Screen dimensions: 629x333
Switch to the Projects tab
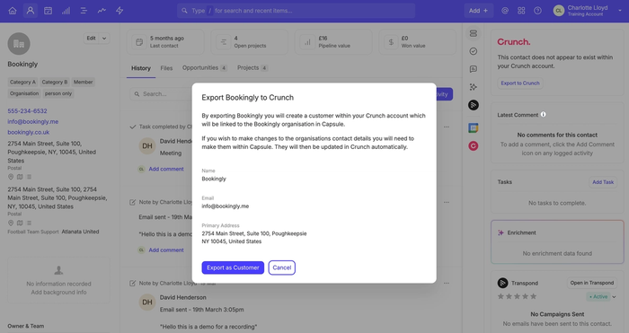252,68
